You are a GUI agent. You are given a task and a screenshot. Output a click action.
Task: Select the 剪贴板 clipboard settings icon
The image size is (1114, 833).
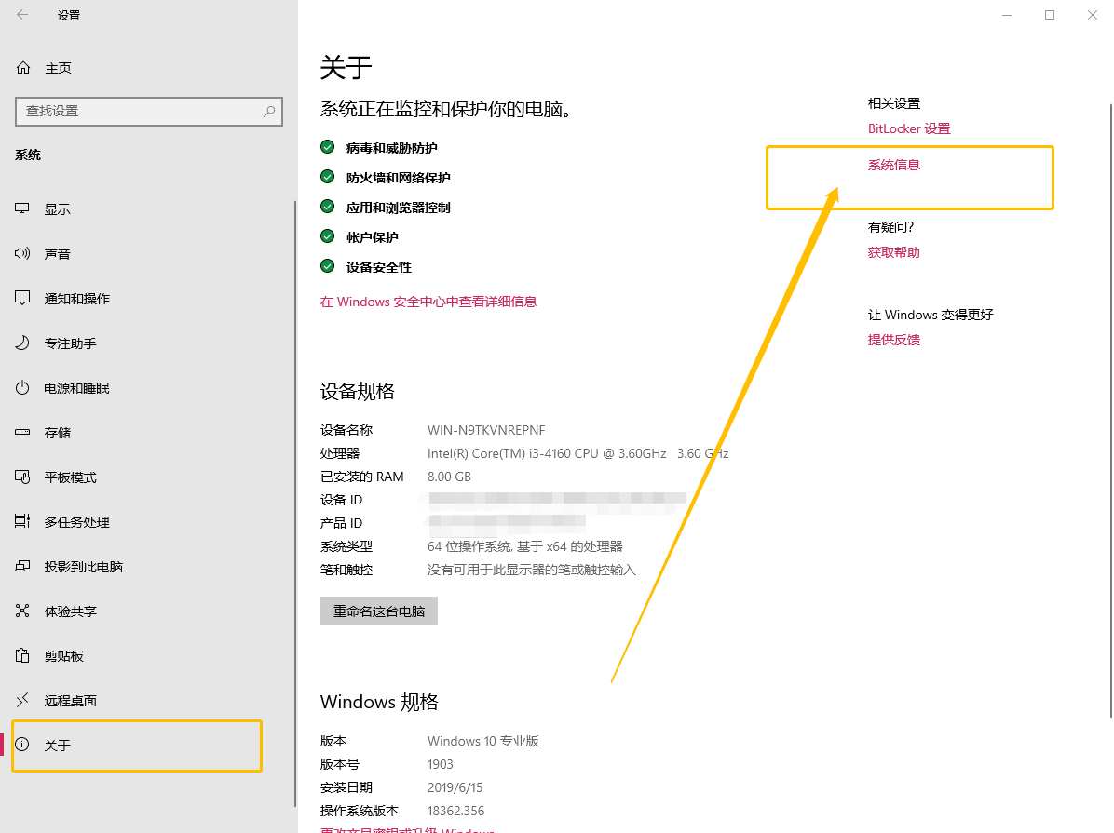click(x=51, y=655)
